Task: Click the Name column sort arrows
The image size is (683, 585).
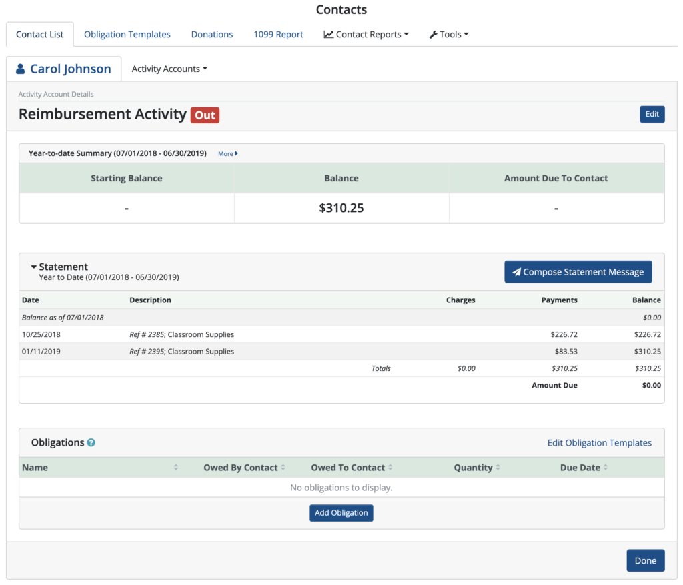Action: 176,468
